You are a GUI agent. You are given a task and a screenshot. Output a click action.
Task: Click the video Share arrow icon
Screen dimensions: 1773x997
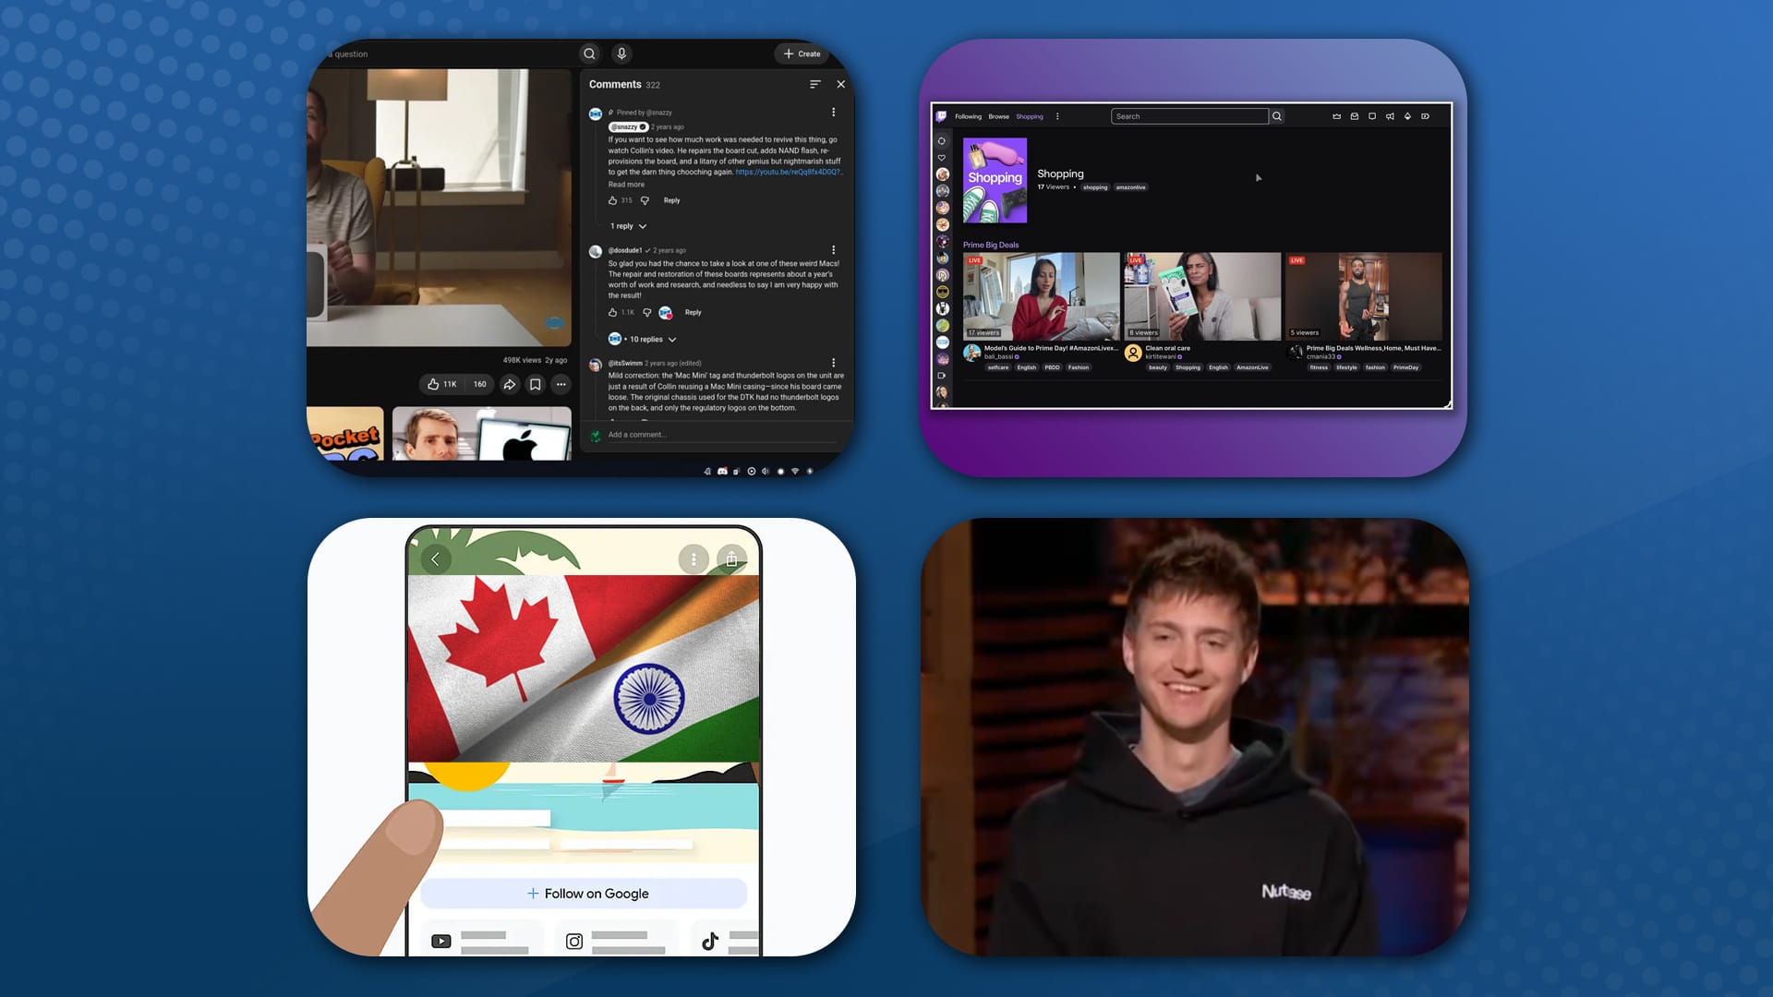[509, 384]
